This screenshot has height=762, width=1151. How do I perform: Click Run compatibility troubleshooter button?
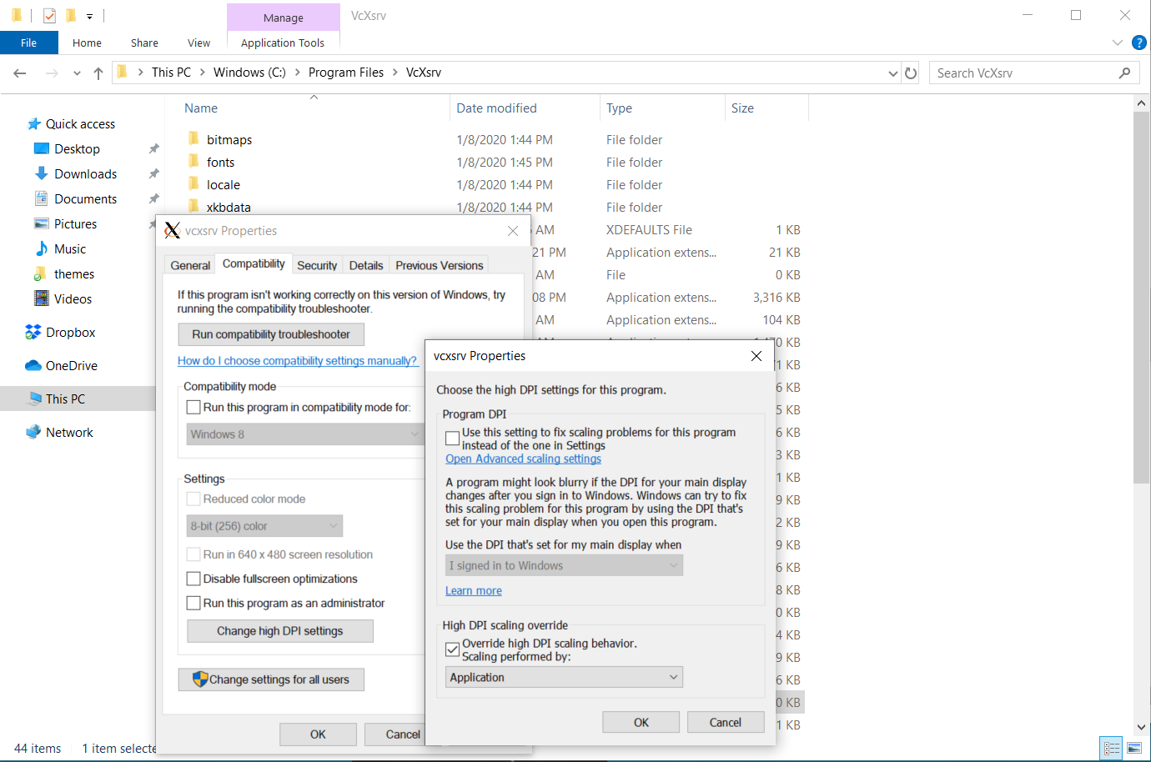pyautogui.click(x=271, y=334)
